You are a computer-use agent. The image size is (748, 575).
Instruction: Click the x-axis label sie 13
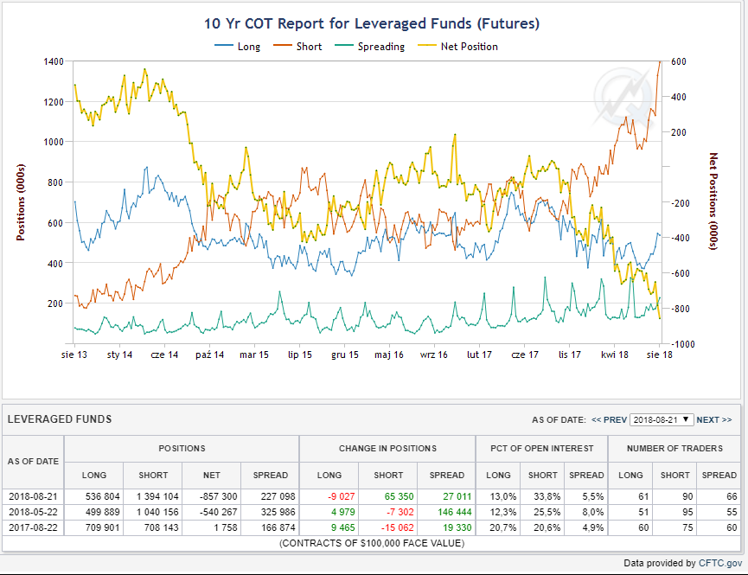pyautogui.click(x=74, y=355)
